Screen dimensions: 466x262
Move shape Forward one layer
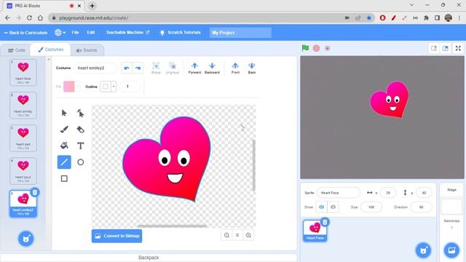click(194, 68)
